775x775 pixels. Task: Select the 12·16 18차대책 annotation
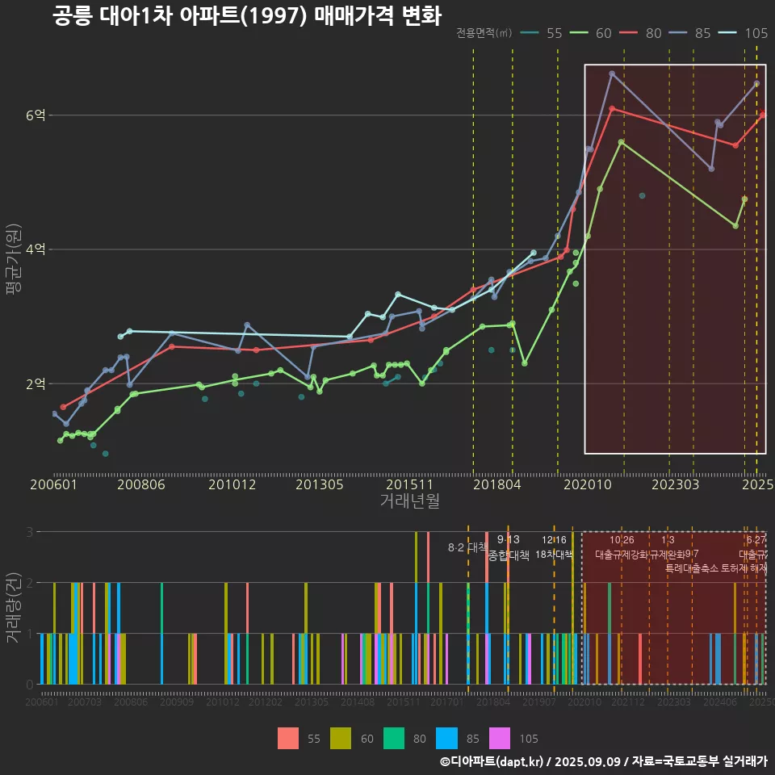(x=554, y=547)
